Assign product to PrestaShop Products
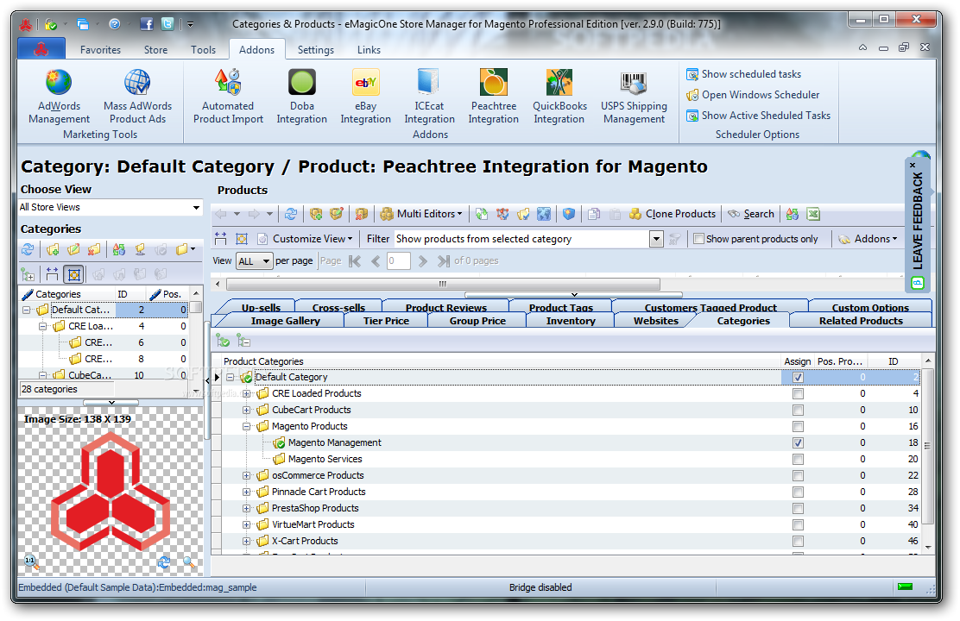This screenshot has height=621, width=960. tap(798, 508)
